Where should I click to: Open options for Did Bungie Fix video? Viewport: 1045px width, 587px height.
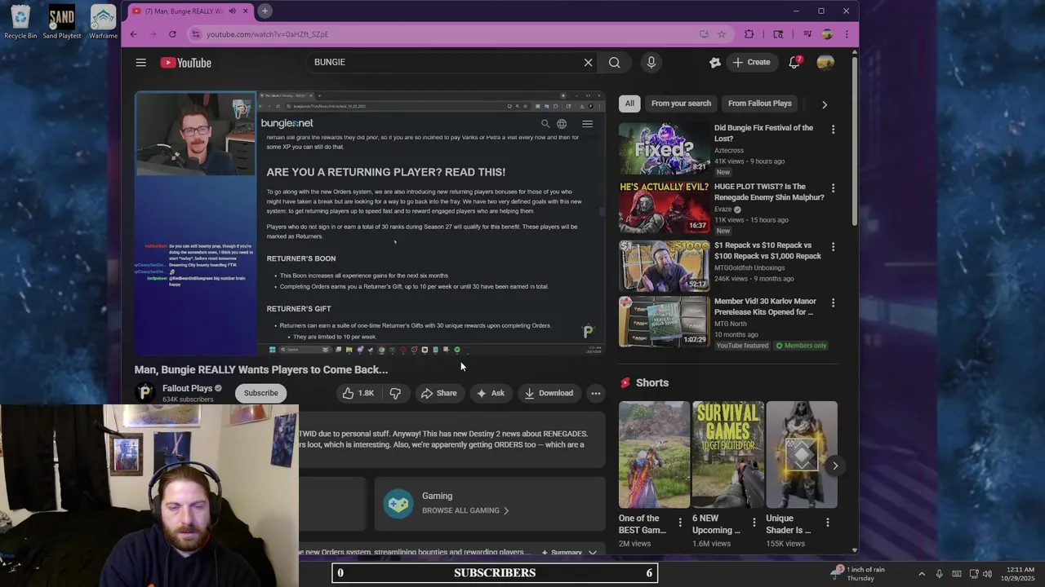click(833, 130)
